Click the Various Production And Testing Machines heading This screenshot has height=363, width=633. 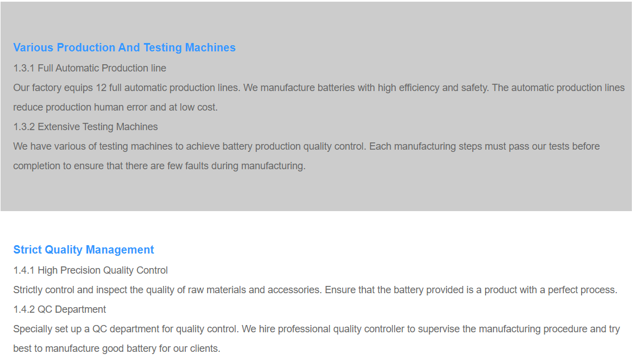[x=124, y=47]
